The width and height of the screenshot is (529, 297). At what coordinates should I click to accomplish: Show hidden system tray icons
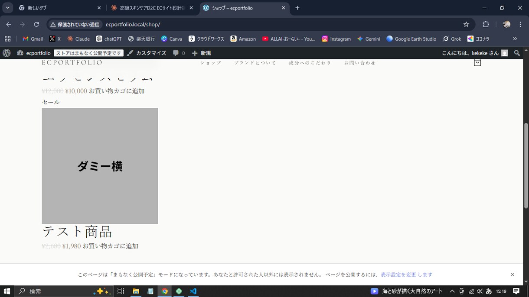[x=452, y=291]
